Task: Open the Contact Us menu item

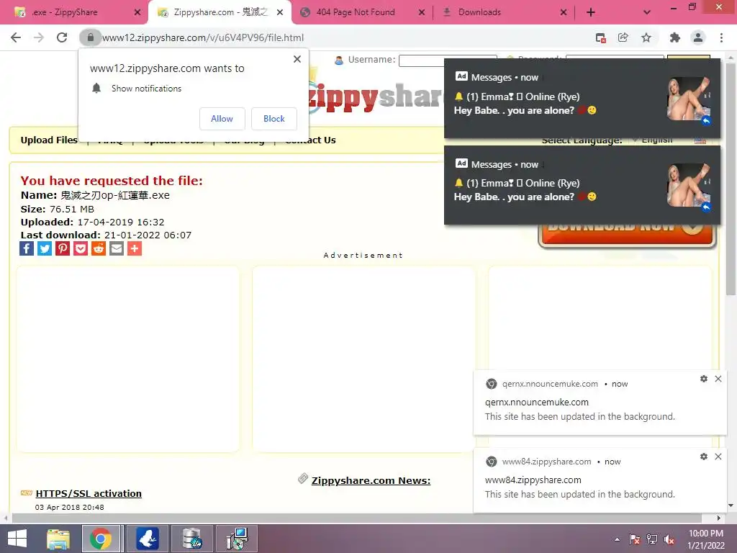Action: [311, 140]
